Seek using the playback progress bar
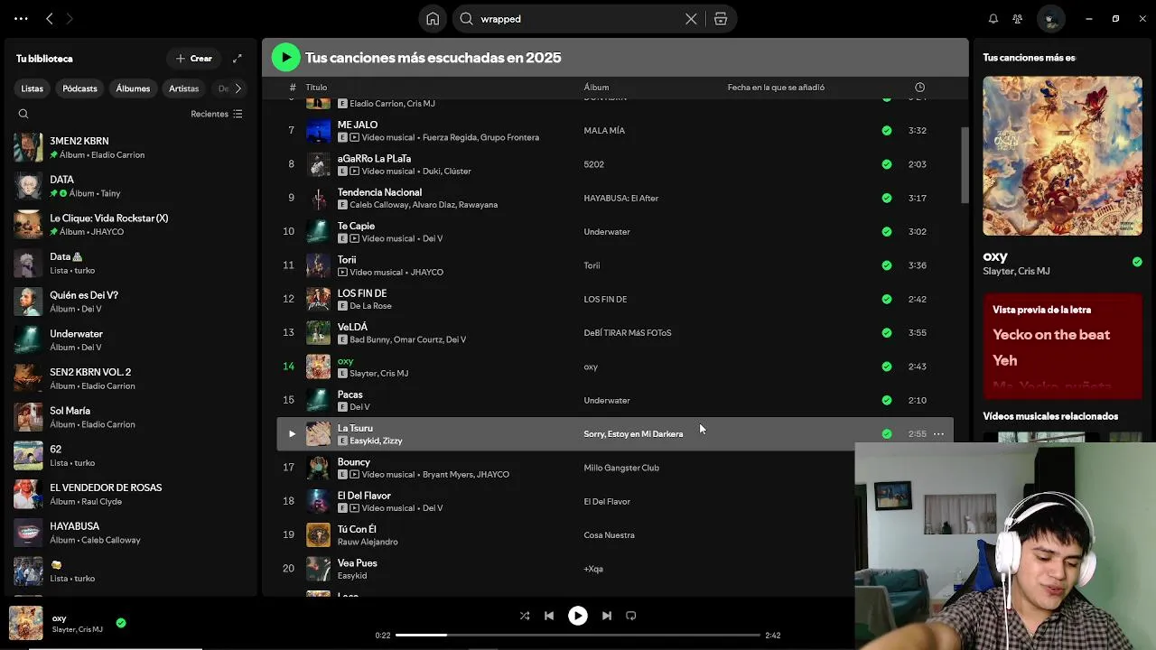 [577, 636]
